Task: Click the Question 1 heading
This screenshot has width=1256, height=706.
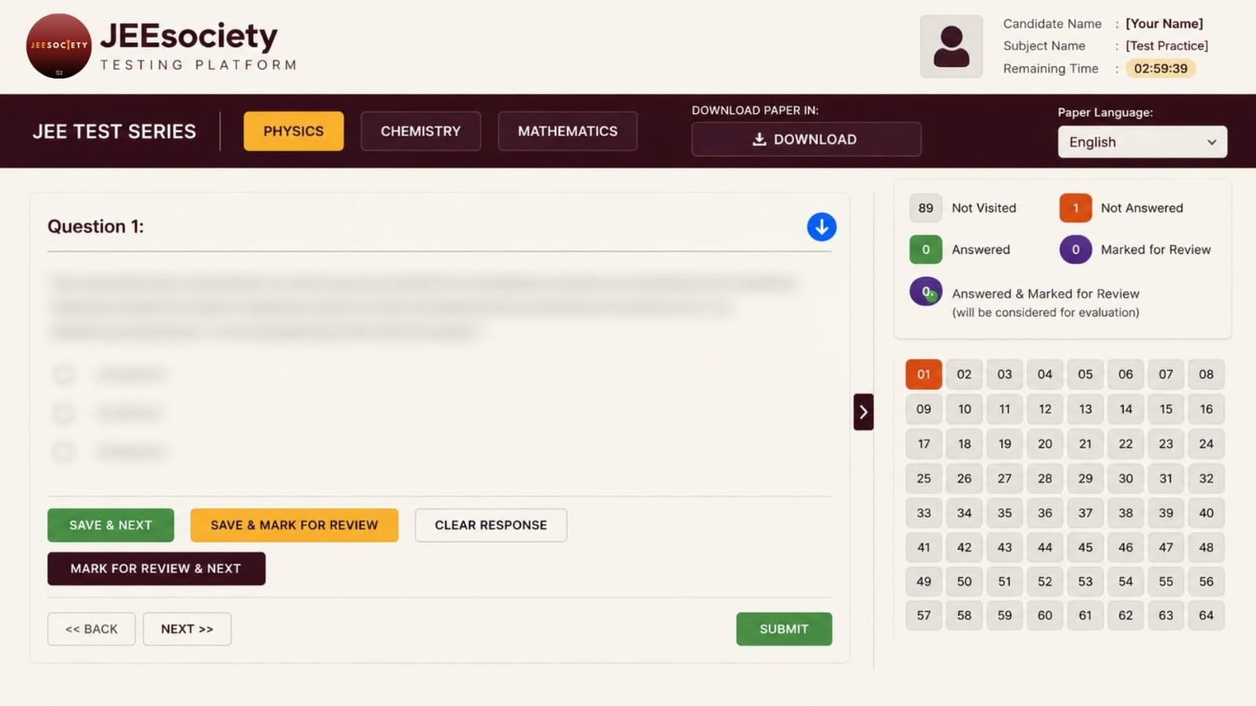Action: click(96, 226)
